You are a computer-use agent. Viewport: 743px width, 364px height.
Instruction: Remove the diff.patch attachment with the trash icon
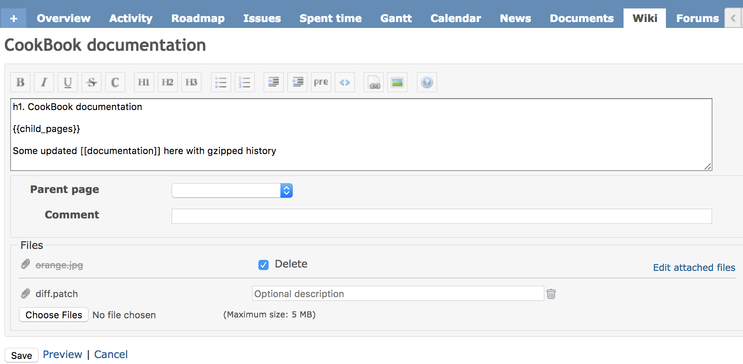[x=551, y=294]
